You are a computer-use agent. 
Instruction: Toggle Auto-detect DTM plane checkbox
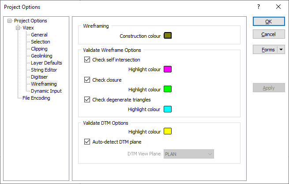[87, 142]
